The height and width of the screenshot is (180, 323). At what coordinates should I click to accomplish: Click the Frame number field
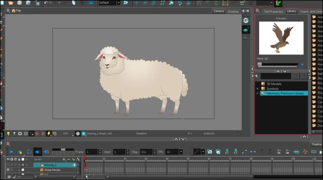point(91,152)
